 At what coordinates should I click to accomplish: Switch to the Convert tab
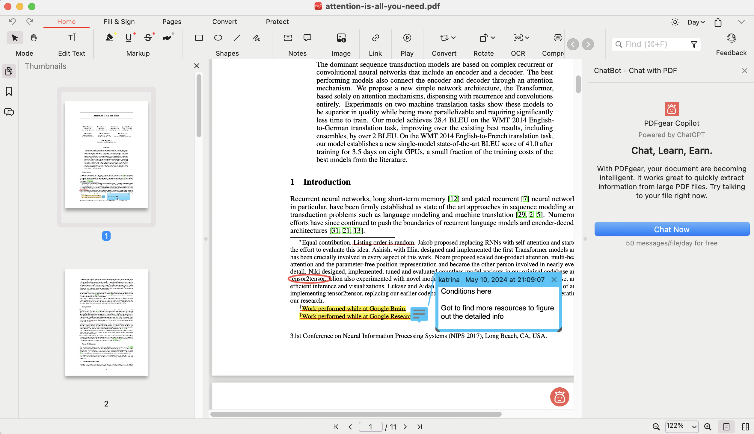pos(224,22)
